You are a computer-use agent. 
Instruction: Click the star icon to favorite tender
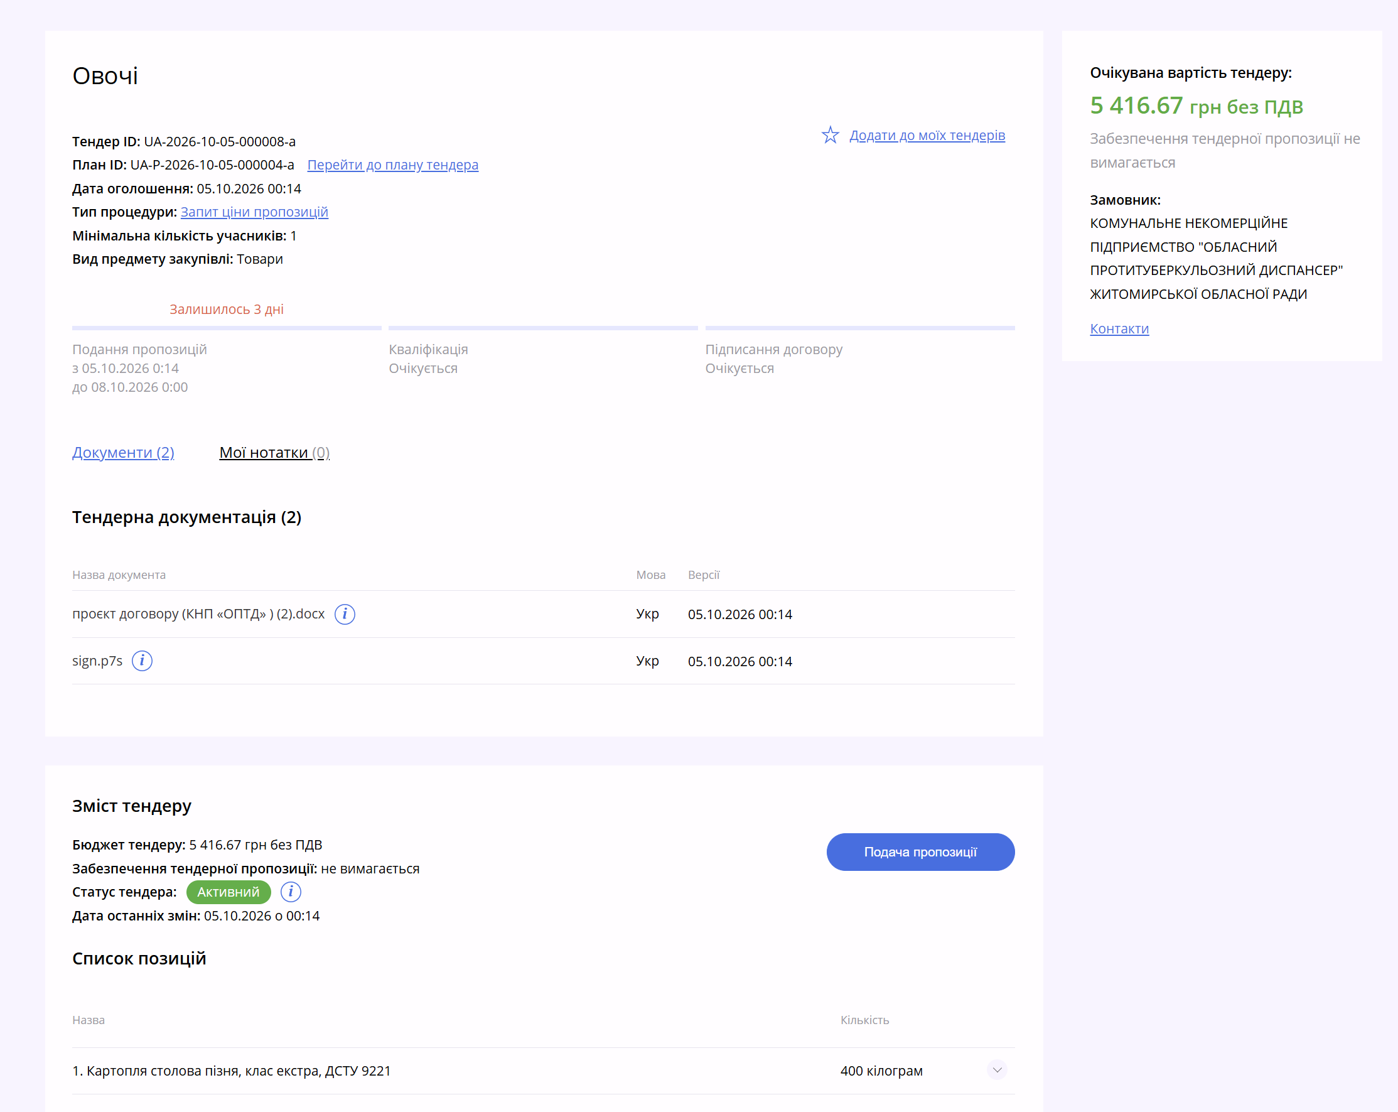coord(830,136)
